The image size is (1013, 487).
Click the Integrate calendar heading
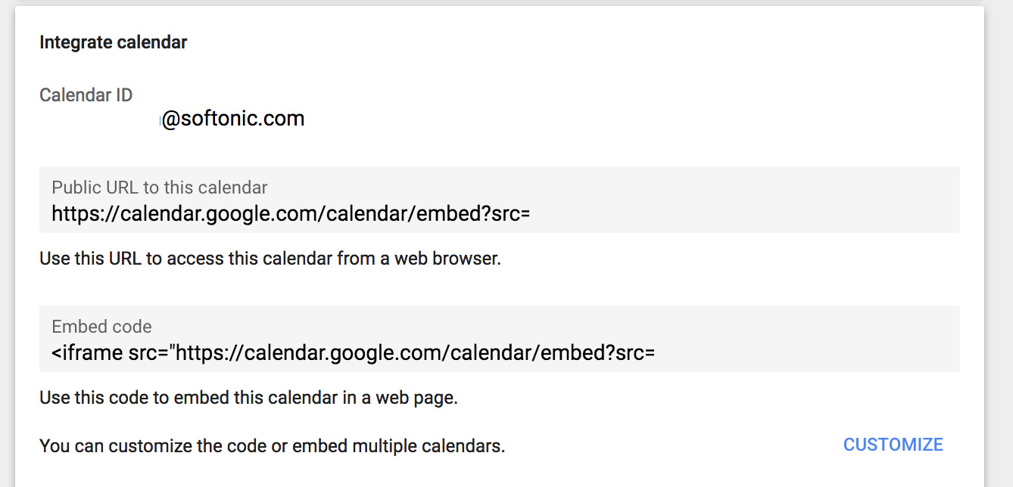114,42
